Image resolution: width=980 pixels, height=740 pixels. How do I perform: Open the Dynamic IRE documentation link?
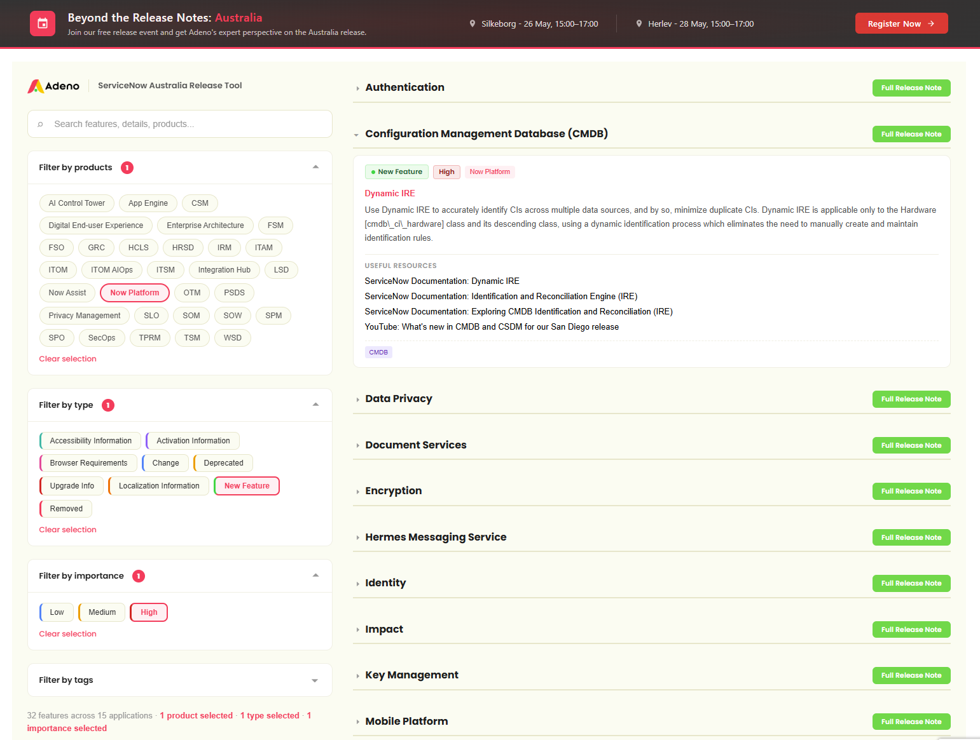(441, 281)
